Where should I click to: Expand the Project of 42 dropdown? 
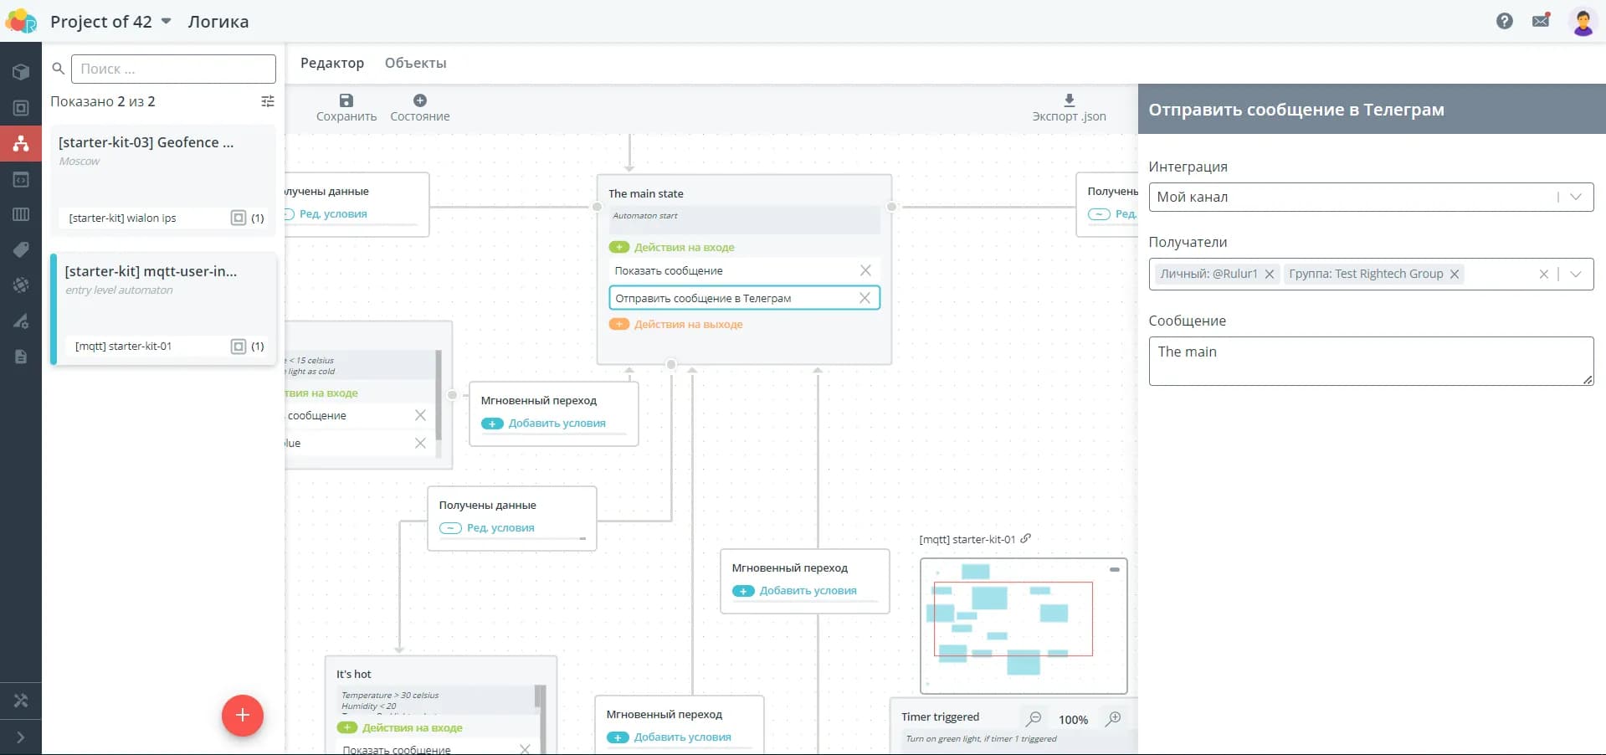(x=166, y=22)
